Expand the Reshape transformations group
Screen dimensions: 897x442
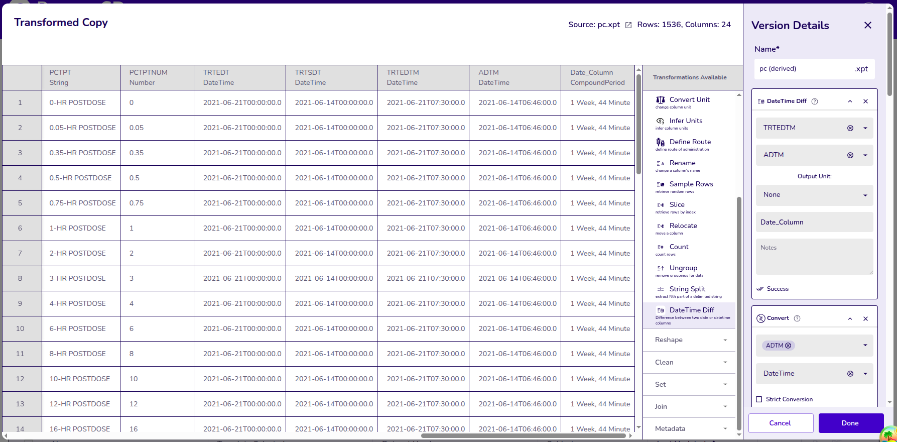coord(690,340)
